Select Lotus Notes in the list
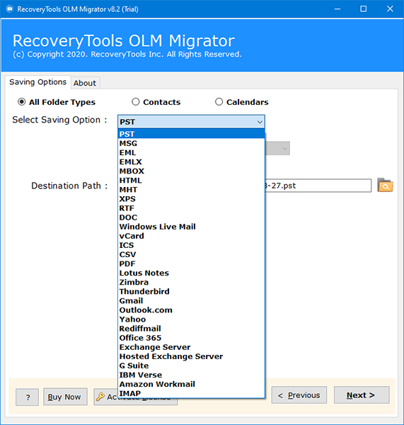404x425 pixels. pyautogui.click(x=191, y=273)
